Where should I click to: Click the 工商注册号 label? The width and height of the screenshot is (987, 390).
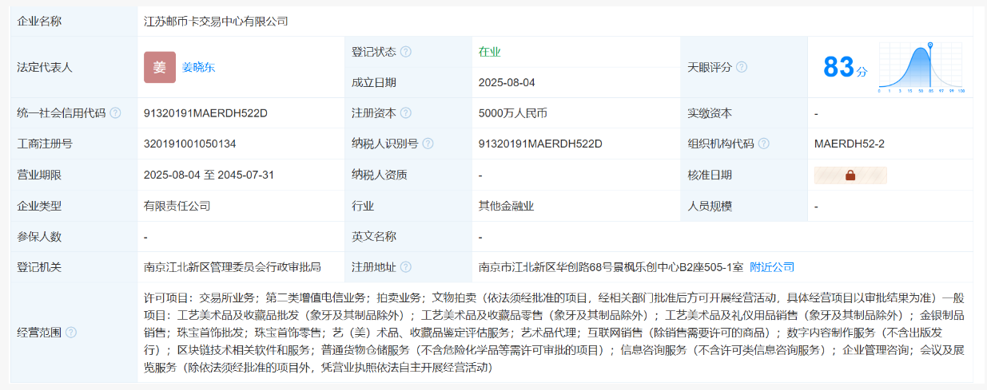[x=46, y=144]
